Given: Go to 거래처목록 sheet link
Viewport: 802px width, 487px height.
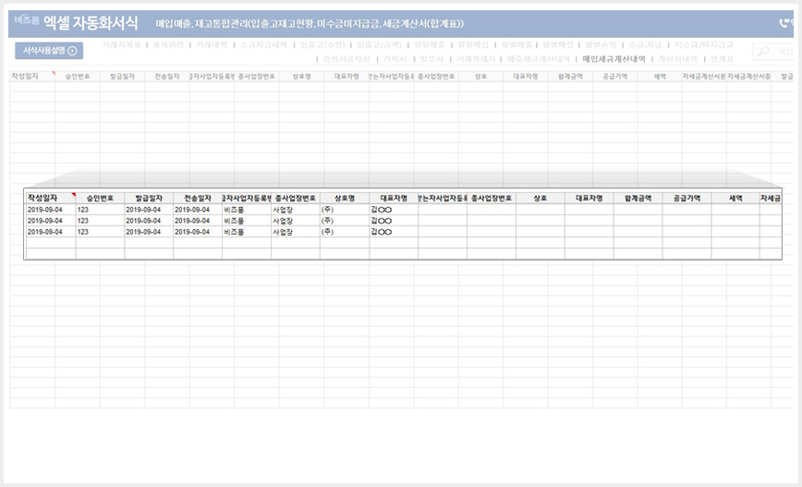Looking at the screenshot, I should [121, 45].
